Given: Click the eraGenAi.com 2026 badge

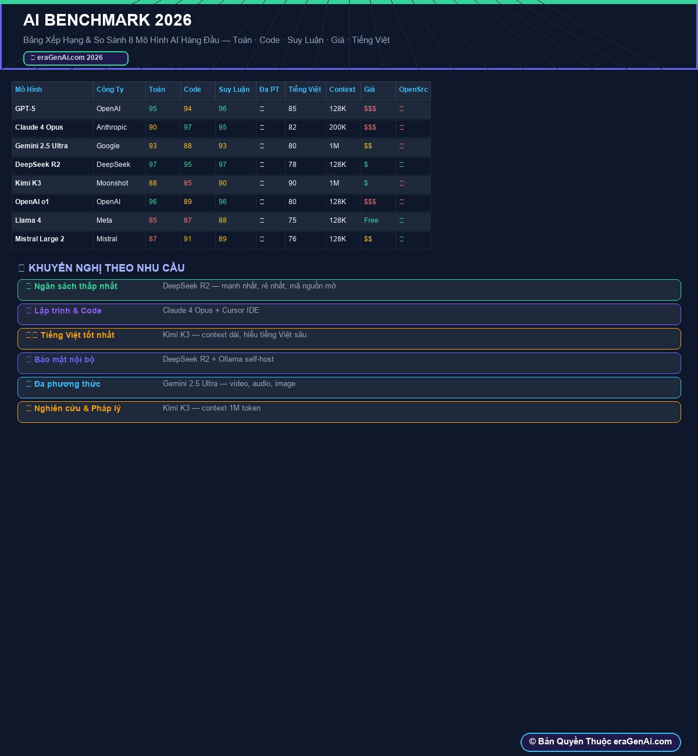Looking at the screenshot, I should click(x=76, y=58).
